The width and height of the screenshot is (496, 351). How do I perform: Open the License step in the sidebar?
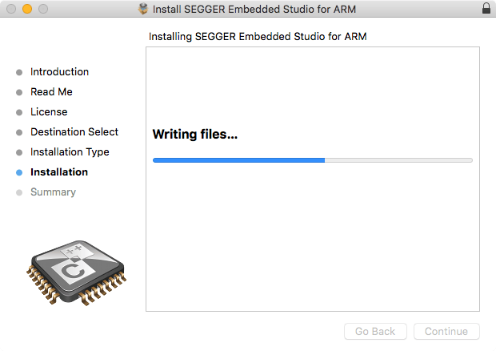[49, 112]
